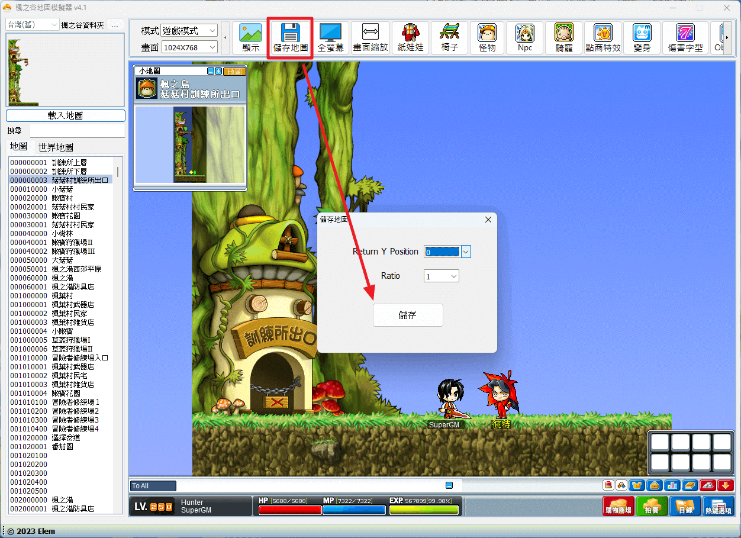
Task: Open the 台灣(舊) region dropdown
Action: [x=32, y=24]
